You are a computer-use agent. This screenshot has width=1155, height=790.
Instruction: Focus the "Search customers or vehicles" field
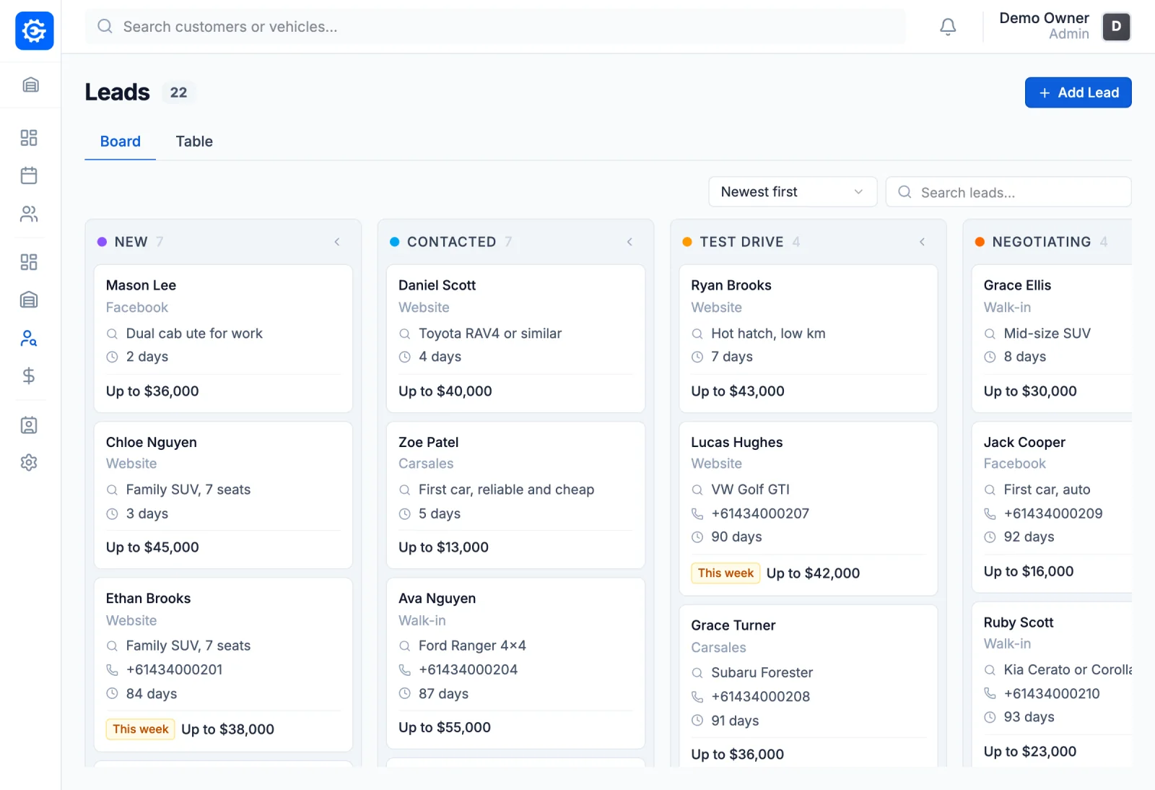click(x=495, y=27)
